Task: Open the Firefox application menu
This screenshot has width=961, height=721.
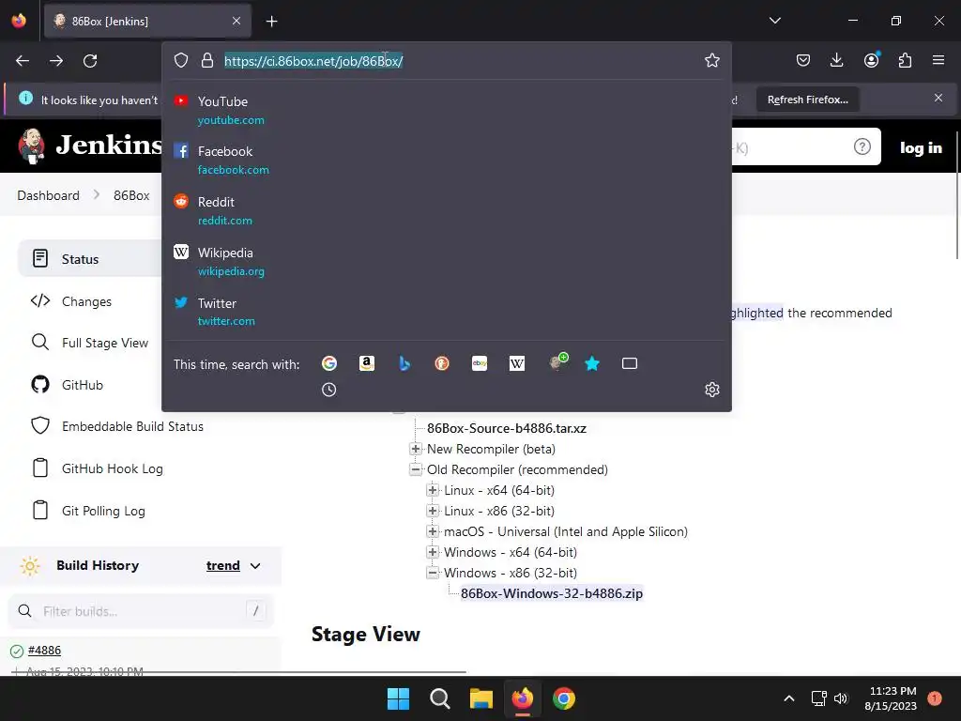Action: (938, 60)
